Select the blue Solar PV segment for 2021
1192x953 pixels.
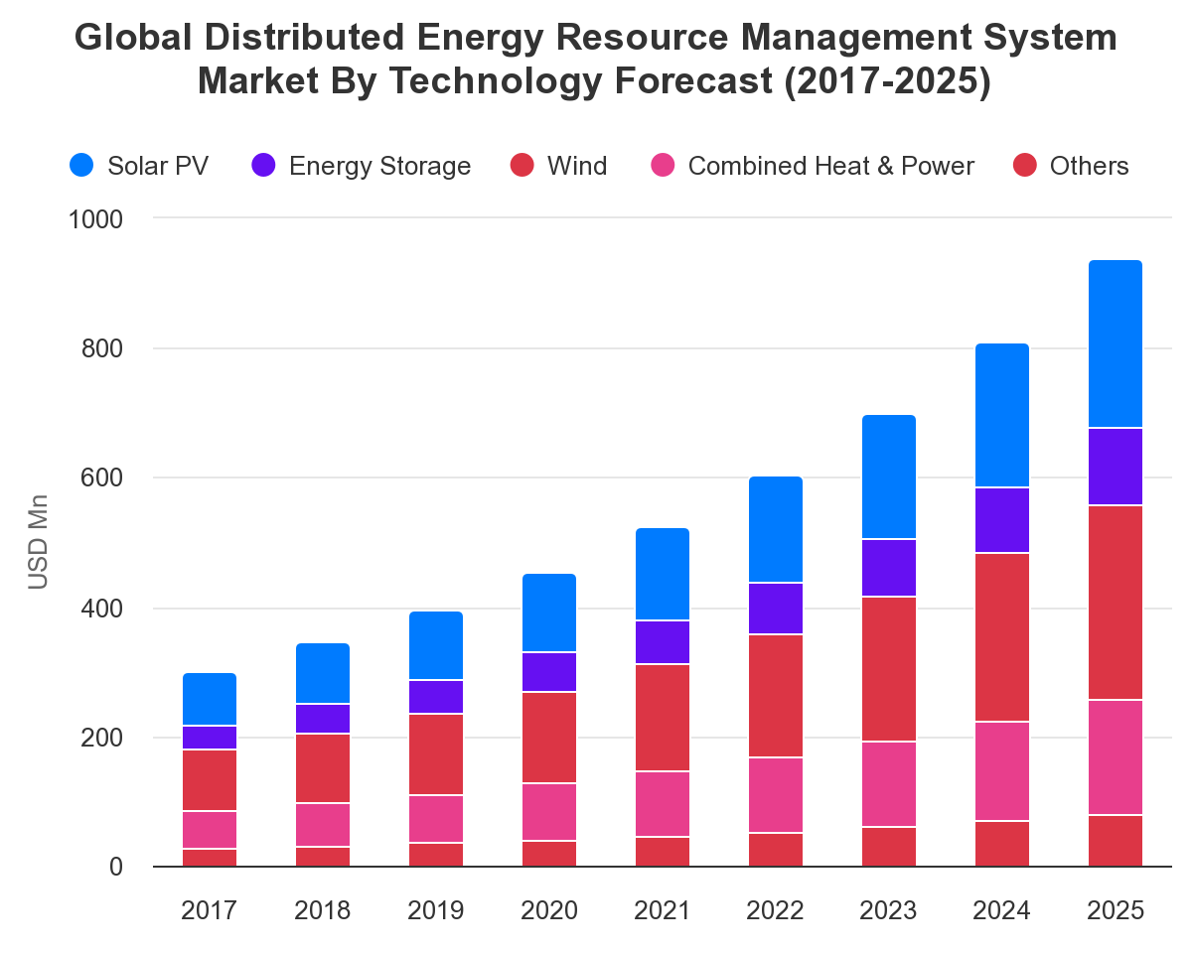tap(663, 574)
